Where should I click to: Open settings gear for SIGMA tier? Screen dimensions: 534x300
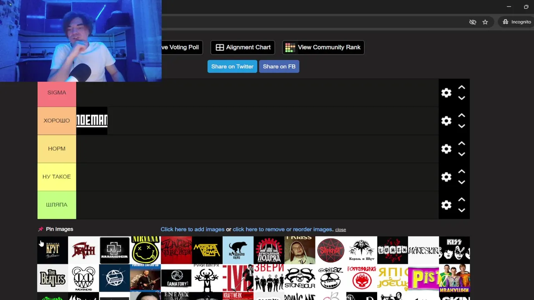(446, 92)
